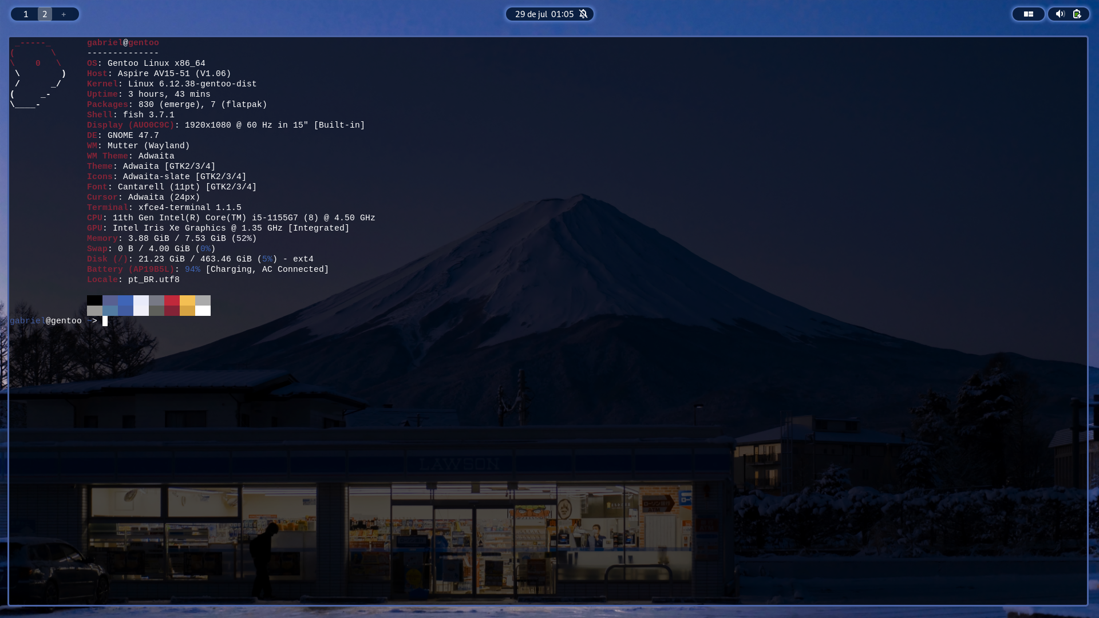This screenshot has height=618, width=1099.
Task: Click the 'Shell: fish 3.7.1' line
Action: [131, 115]
